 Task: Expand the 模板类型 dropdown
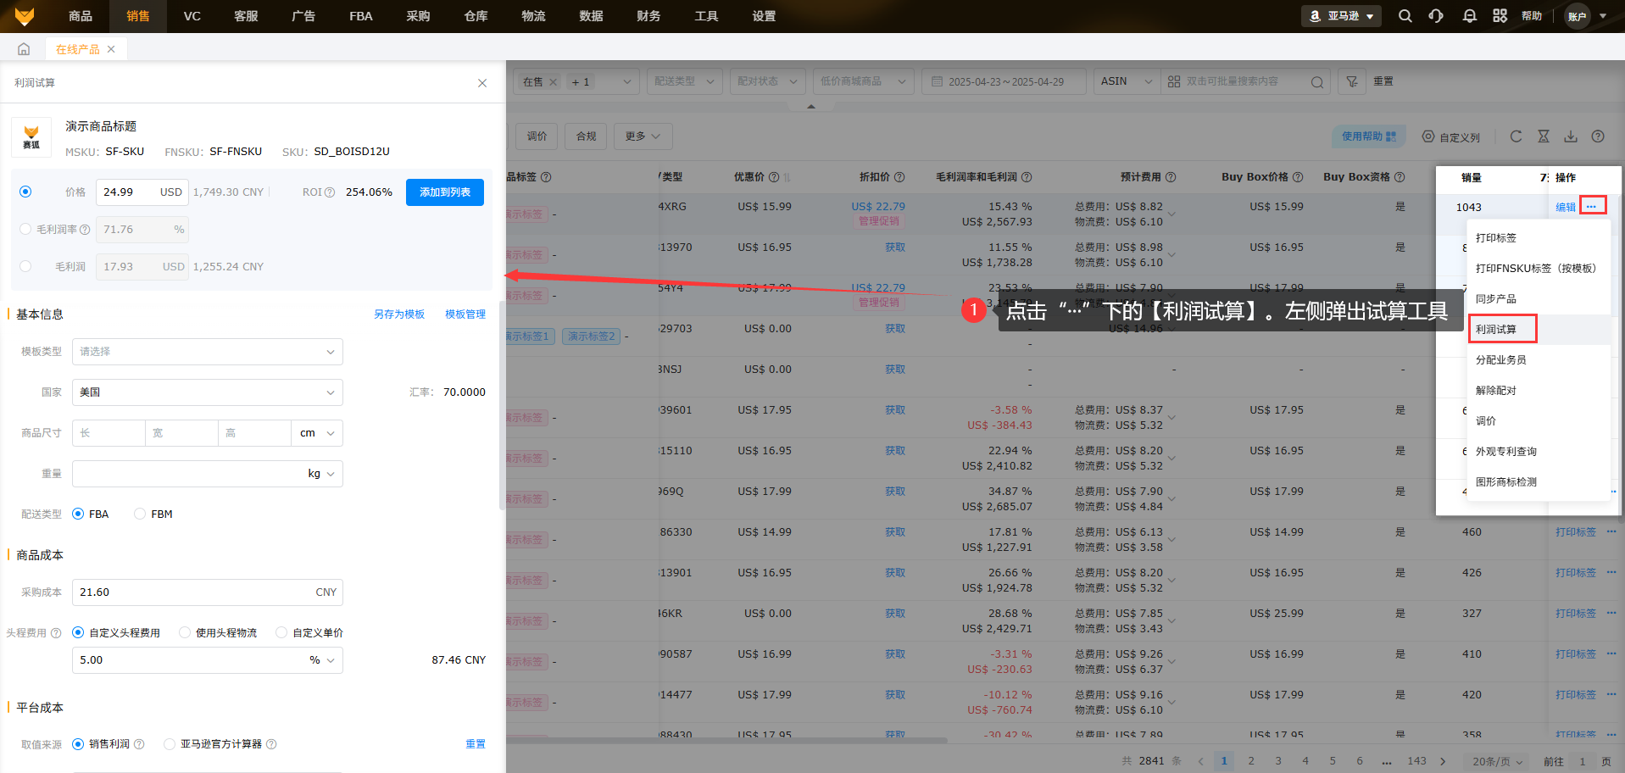pyautogui.click(x=207, y=352)
